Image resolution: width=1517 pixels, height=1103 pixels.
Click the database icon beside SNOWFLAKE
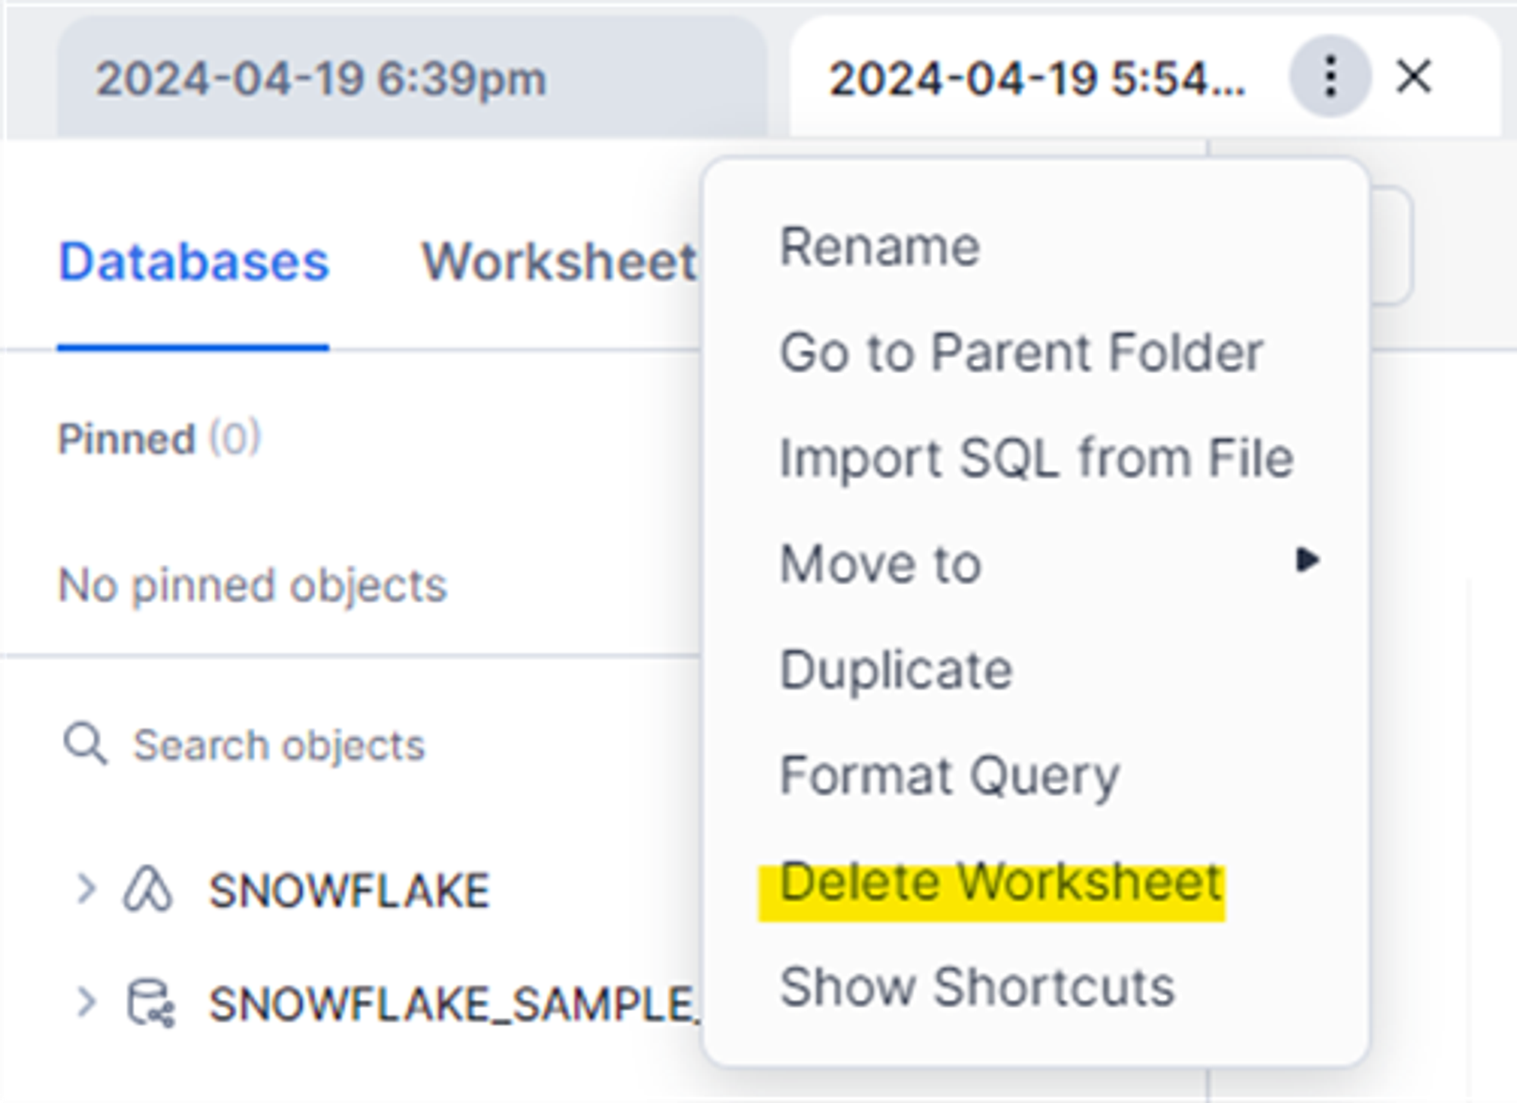click(147, 888)
